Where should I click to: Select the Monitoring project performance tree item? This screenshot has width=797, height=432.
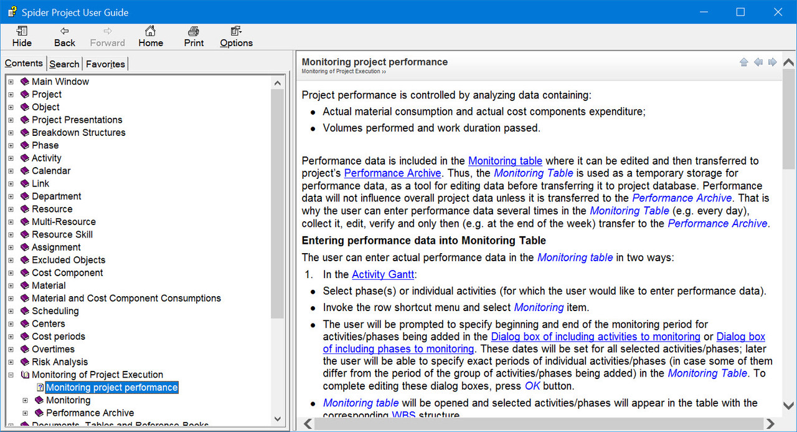112,388
